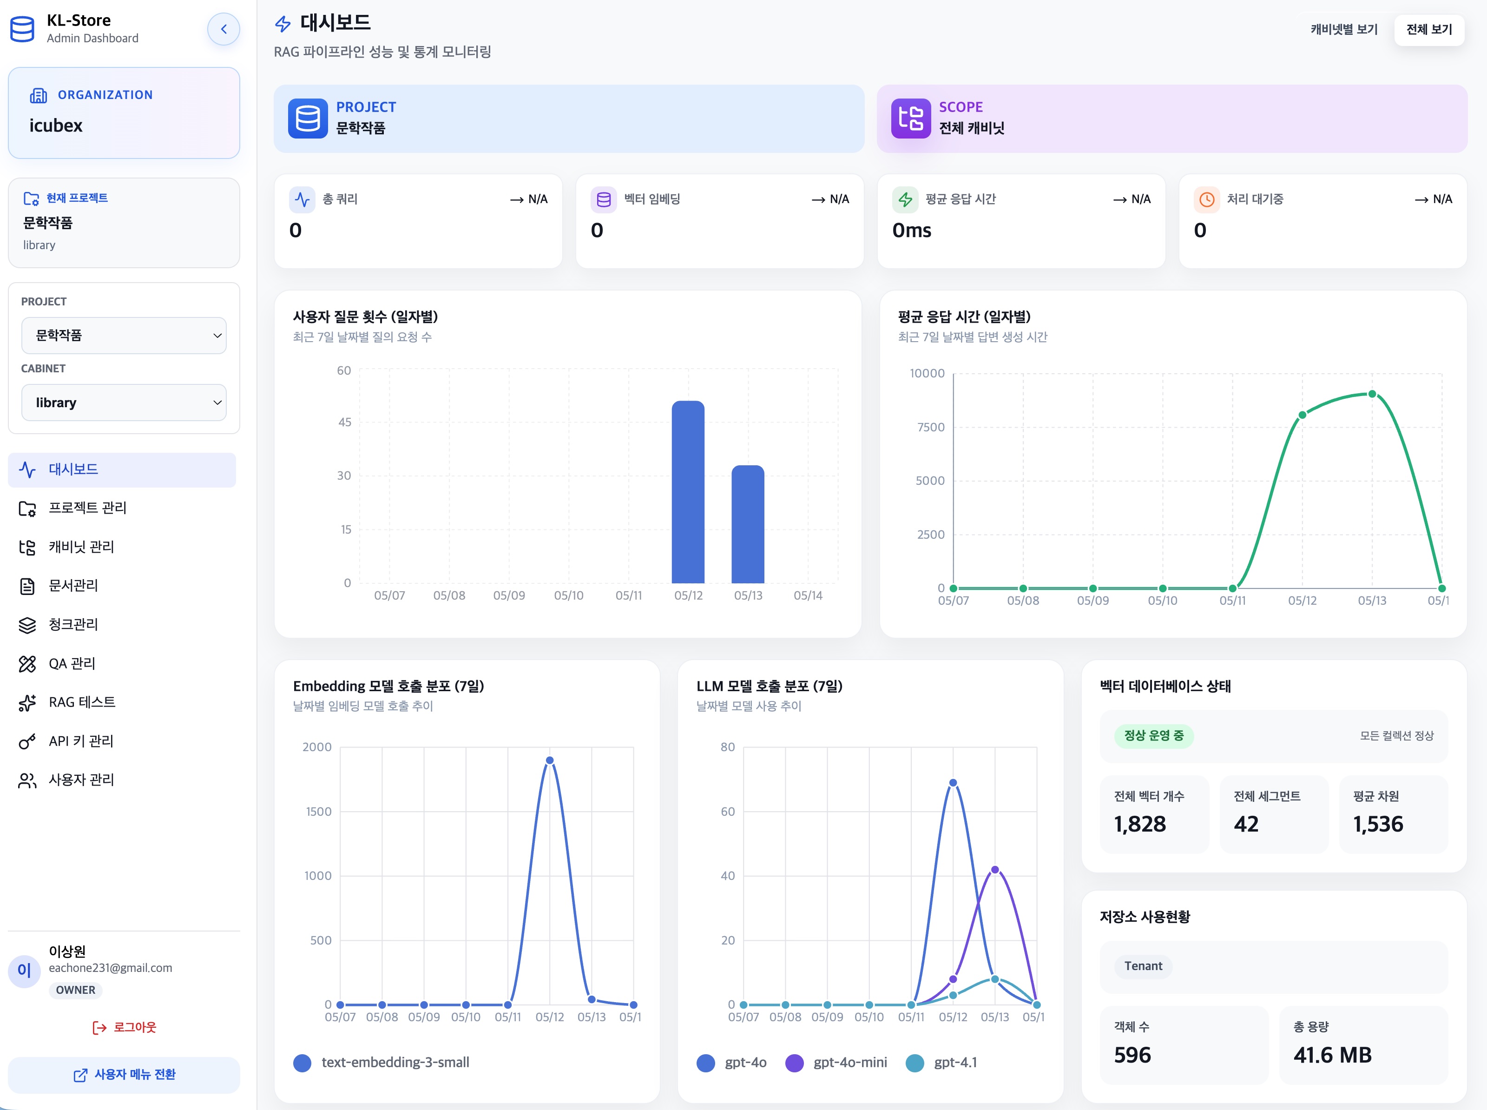Click the lightning icon beside 대시보드 title
This screenshot has width=1487, height=1110.
(x=283, y=24)
